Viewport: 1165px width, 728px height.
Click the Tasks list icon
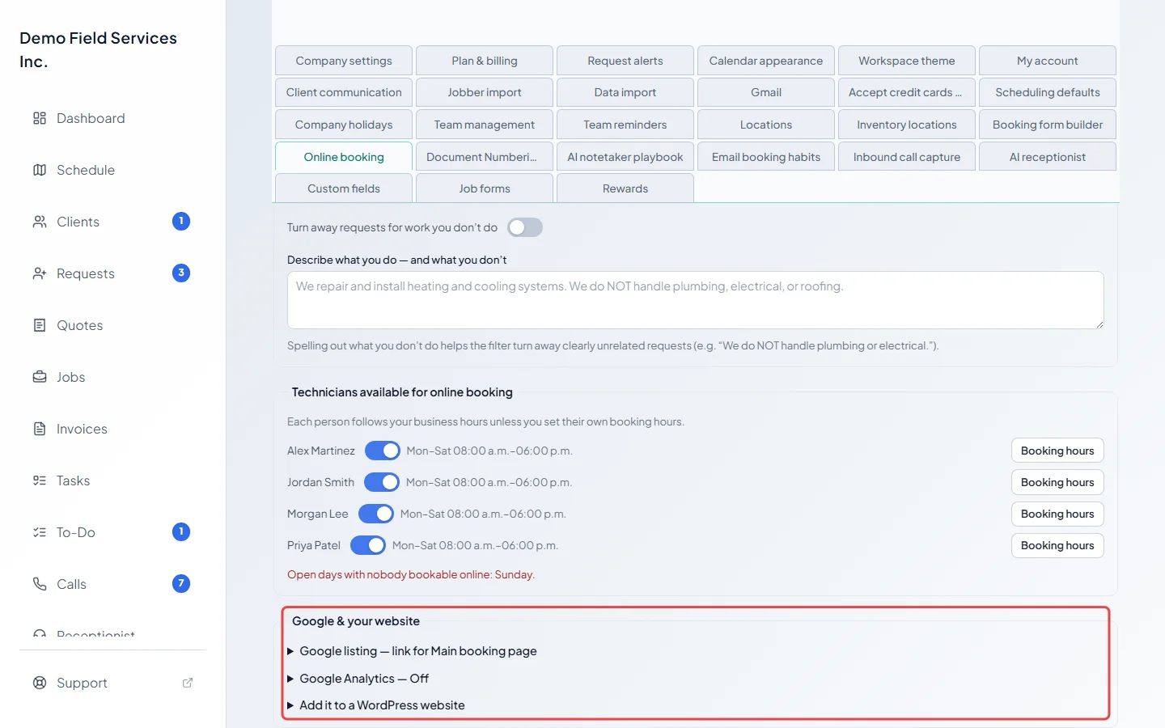pyautogui.click(x=40, y=480)
